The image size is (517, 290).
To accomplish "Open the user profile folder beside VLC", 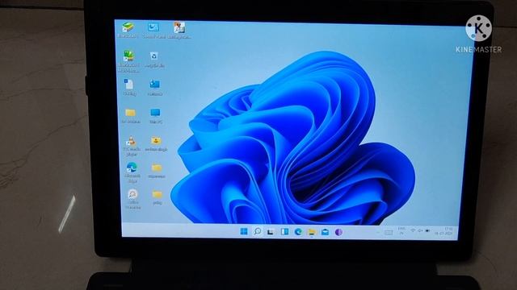I will tap(156, 143).
